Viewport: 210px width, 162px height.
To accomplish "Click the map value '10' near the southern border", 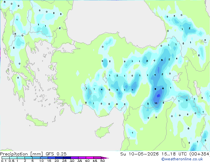I will [x=156, y=103].
